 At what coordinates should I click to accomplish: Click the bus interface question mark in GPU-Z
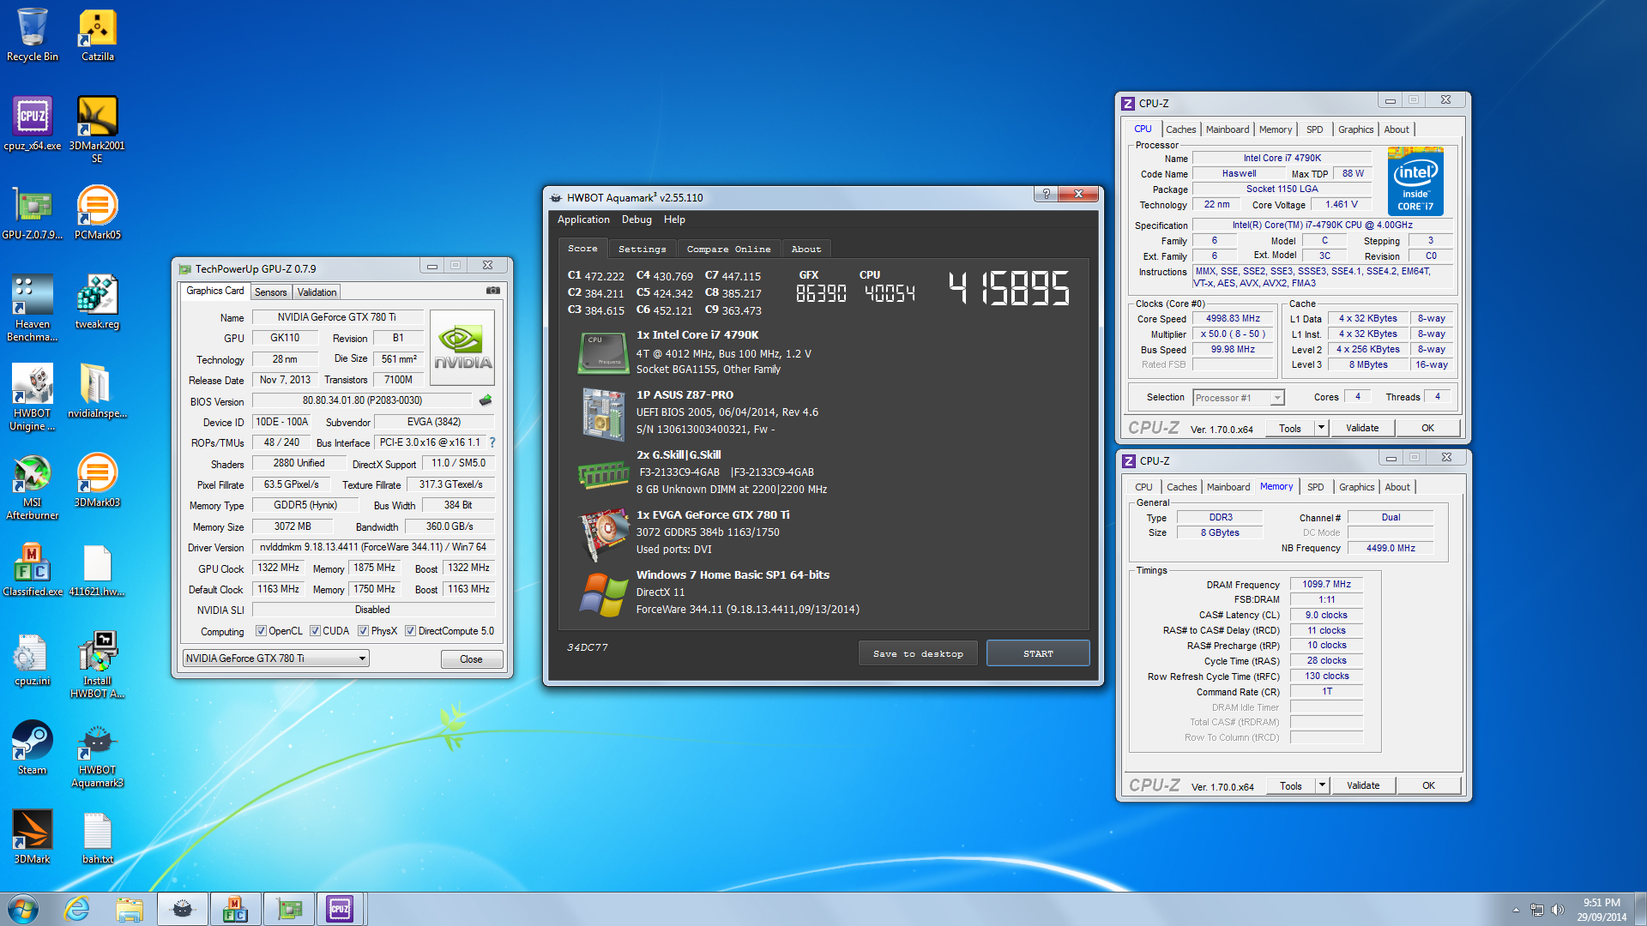coord(492,442)
